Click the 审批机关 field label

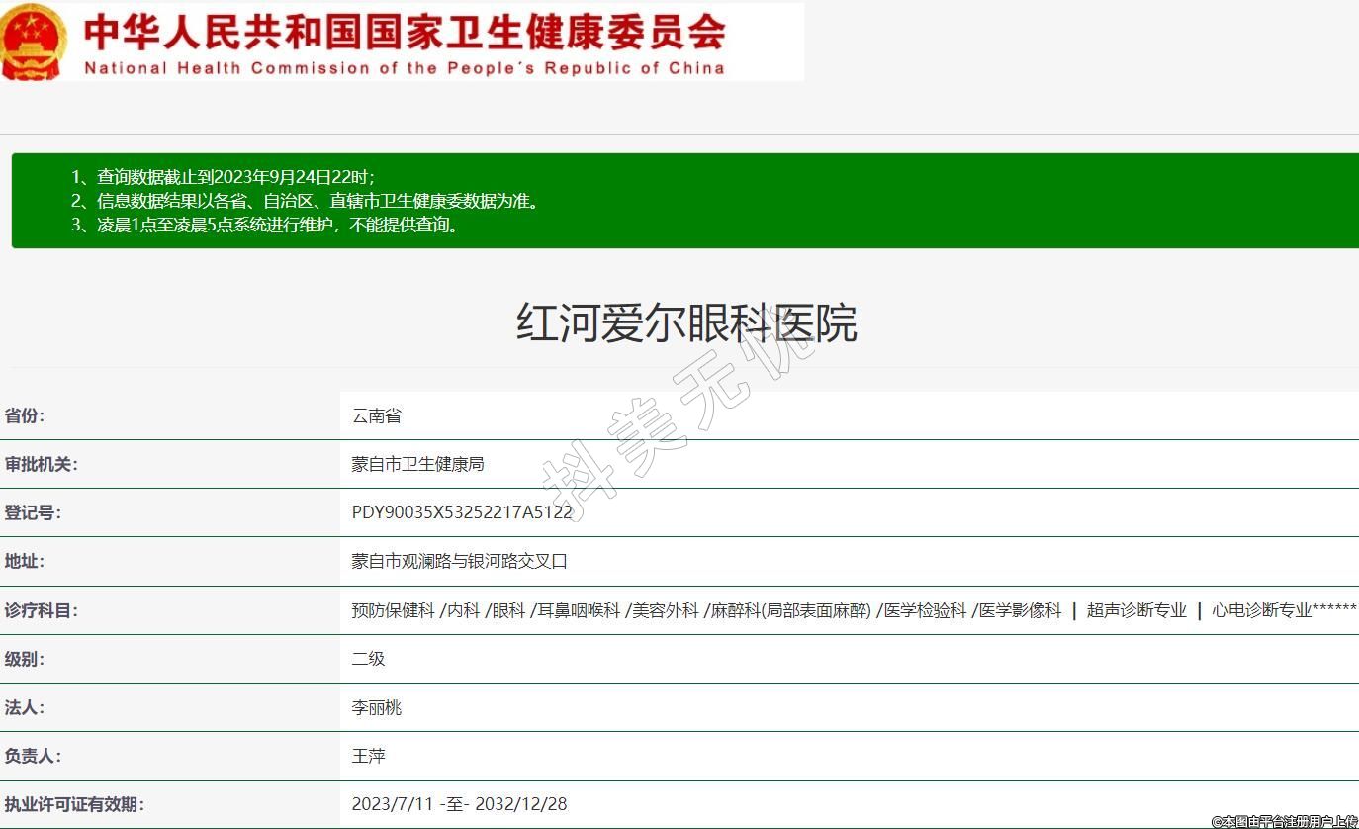point(41,464)
